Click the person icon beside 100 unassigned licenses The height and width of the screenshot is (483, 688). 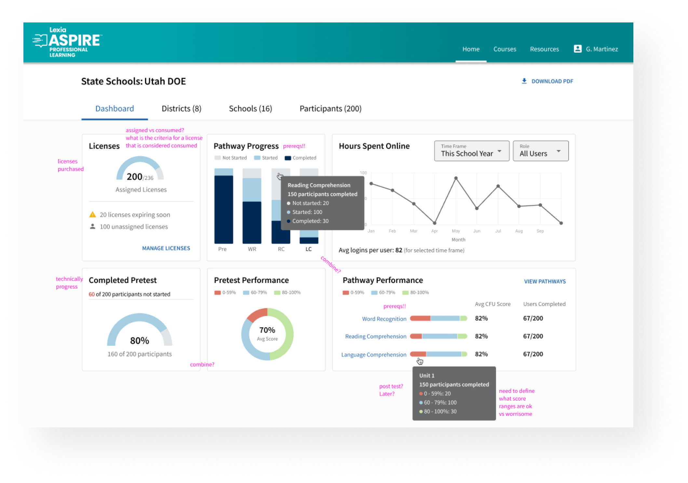(93, 226)
